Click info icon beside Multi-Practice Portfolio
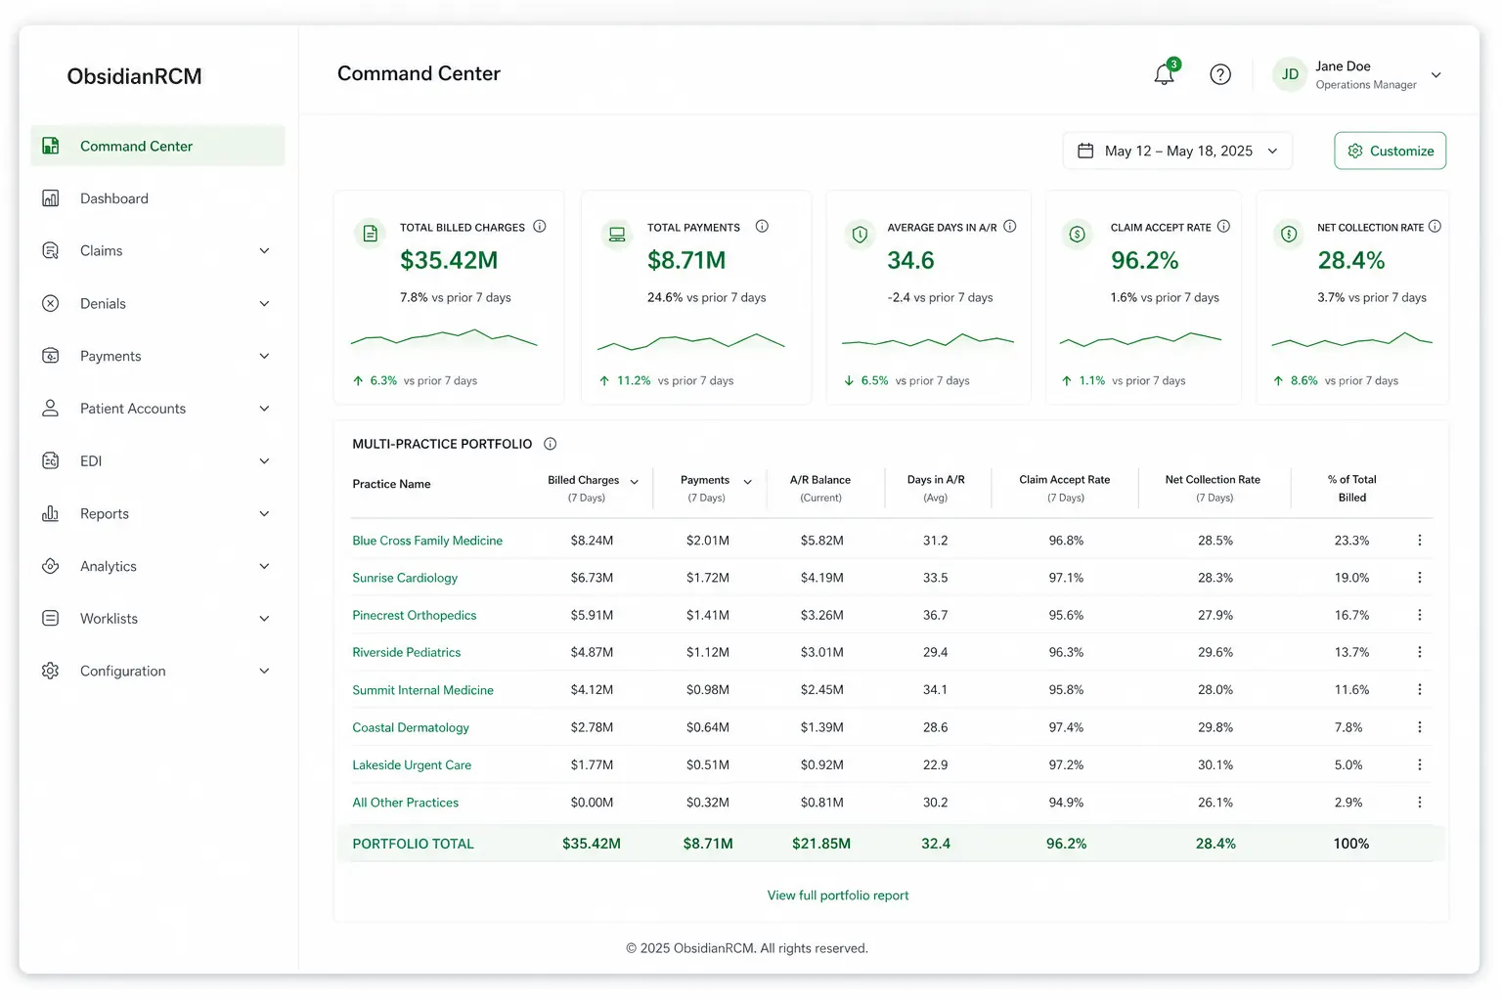Viewport: 1502px width, 1001px height. click(551, 444)
